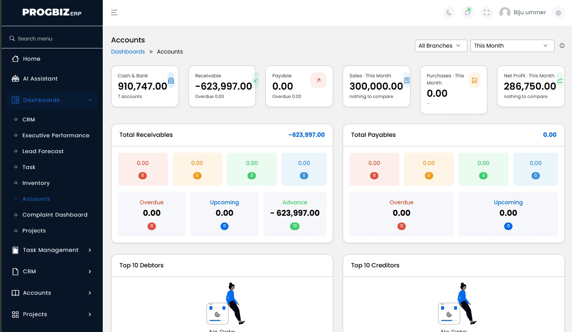Image resolution: width=572 pixels, height=332 pixels.
Task: Click the Receivables Upcoming card
Action: coord(225,214)
